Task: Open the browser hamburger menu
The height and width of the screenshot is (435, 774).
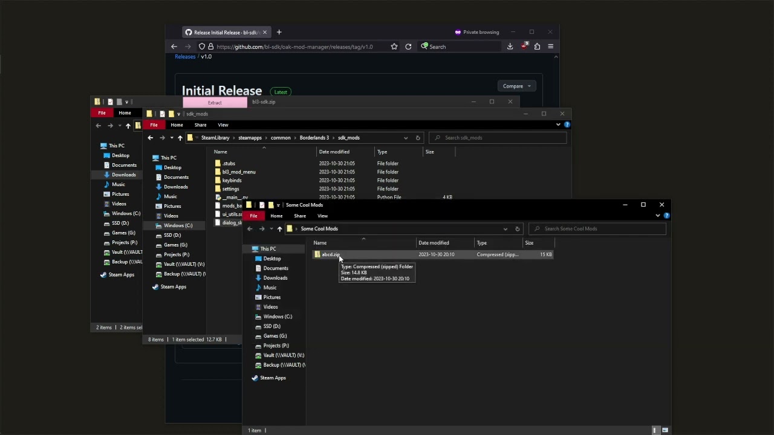Action: pos(550,47)
